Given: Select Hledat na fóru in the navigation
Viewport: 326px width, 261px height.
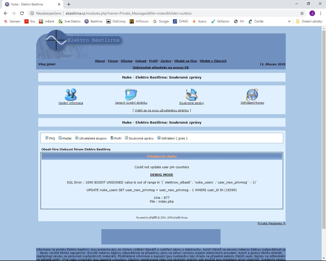Looking at the screenshot, I should pos(185,61).
